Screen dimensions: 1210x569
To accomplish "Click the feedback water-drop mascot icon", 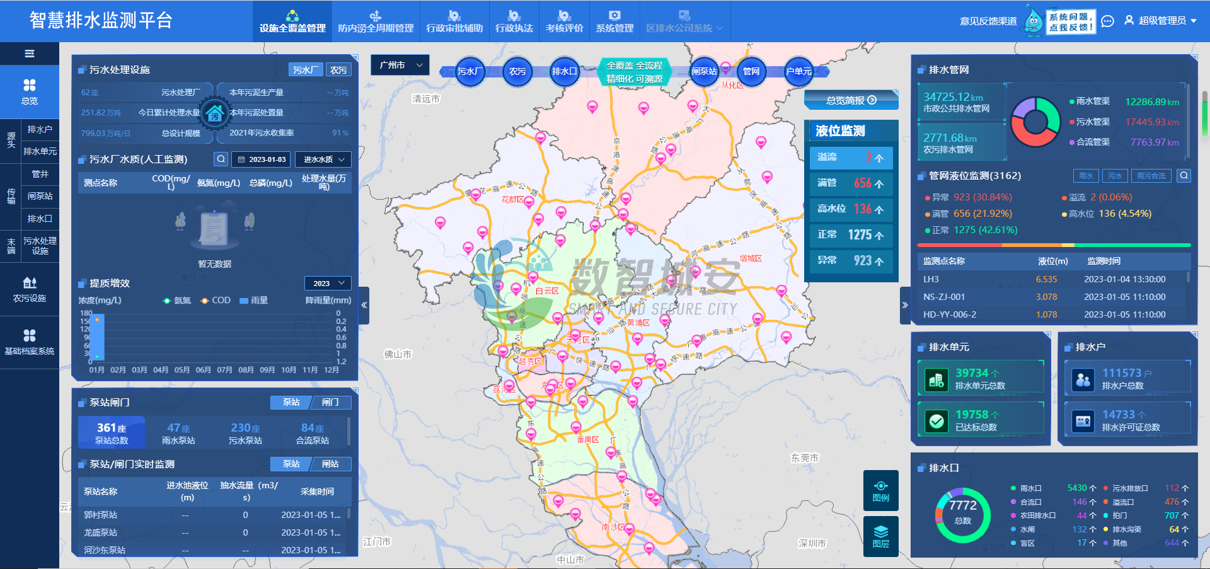I will tap(1032, 21).
